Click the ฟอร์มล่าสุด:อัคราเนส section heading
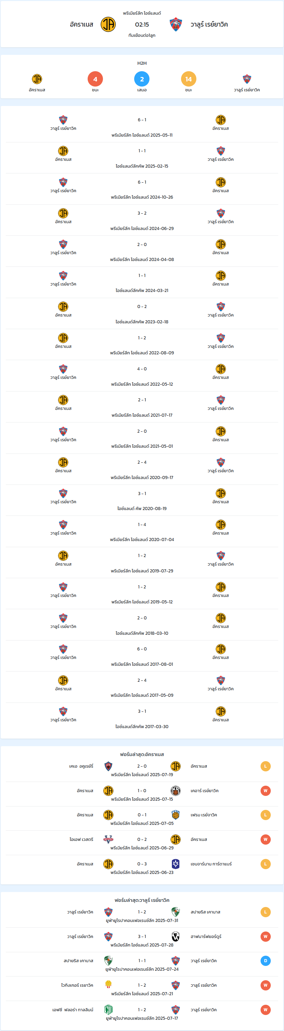284x1031 pixels. [x=142, y=754]
